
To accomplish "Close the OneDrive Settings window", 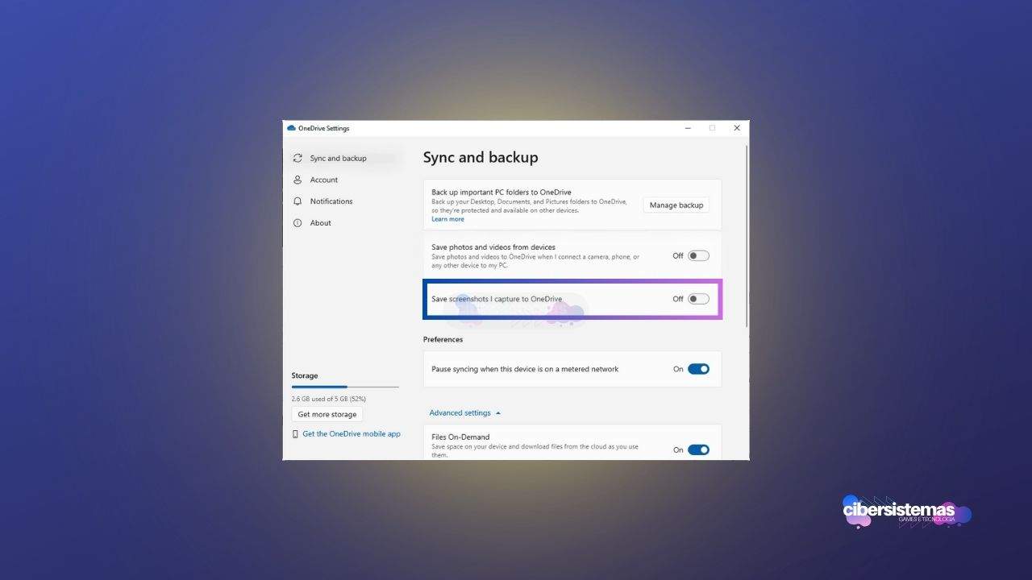I will point(737,128).
